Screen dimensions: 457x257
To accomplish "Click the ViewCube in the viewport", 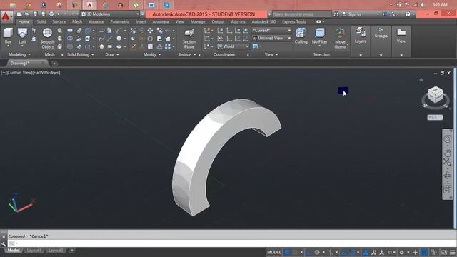I will coord(436,94).
